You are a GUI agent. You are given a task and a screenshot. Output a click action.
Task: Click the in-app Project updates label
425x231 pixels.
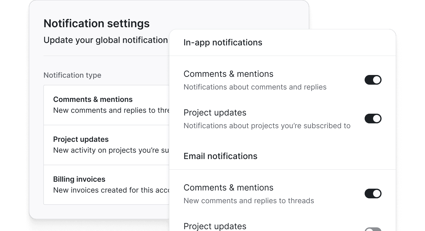coord(215,112)
